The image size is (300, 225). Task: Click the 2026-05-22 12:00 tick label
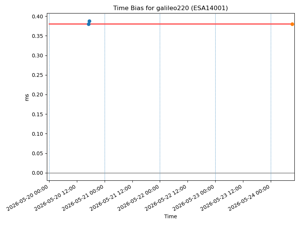tap(166, 198)
